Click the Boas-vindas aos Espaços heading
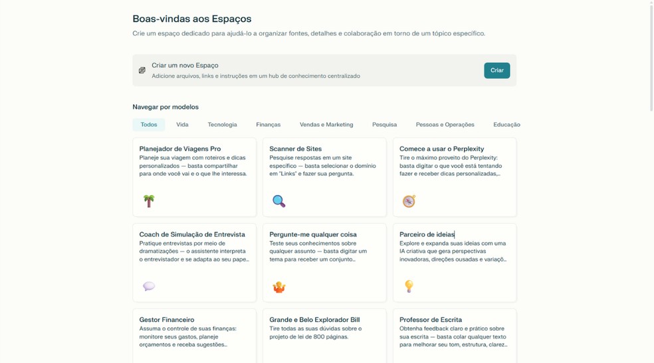 pos(192,19)
